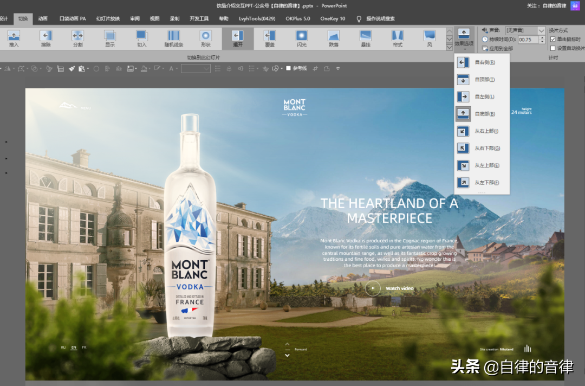
Task: Uncheck the 单击鼠标时 checkbox
Action: pos(553,39)
